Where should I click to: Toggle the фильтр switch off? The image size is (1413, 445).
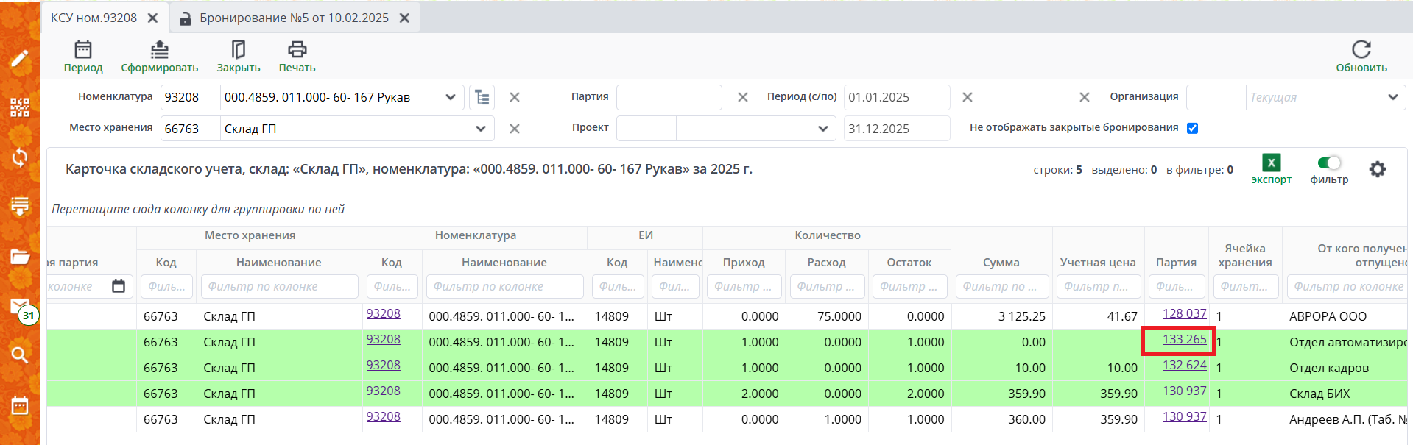click(x=1329, y=163)
